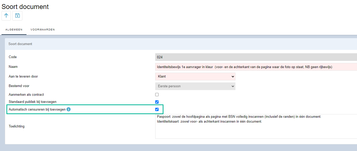The image size is (357, 151).
Task: Click the Standaard publiek bij toevoegen label
Action: point(33,102)
